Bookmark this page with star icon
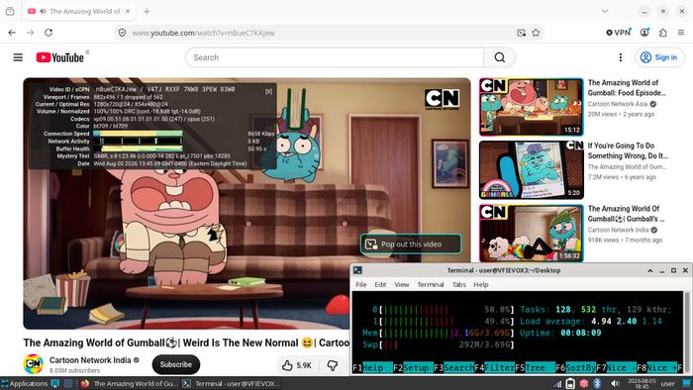Screen dimensions: 693x390 pos(537,33)
